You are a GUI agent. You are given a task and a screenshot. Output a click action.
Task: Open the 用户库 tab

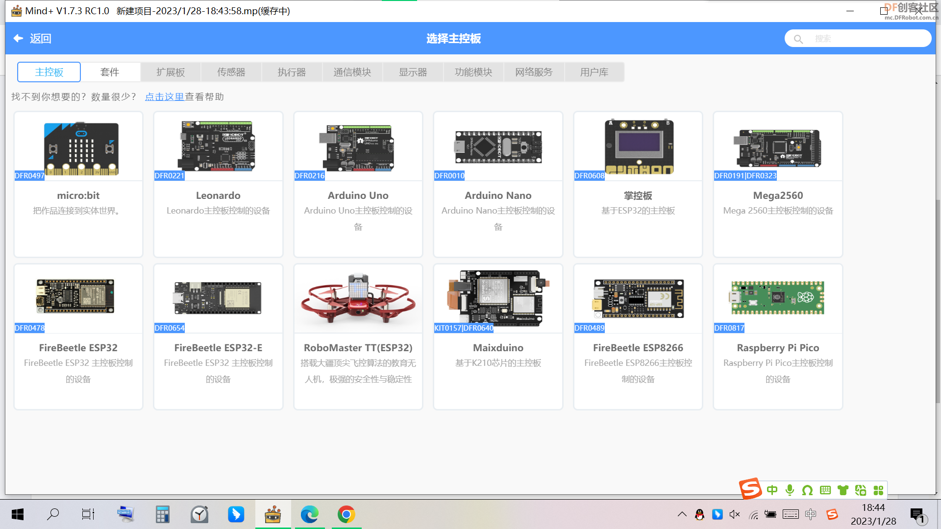594,72
